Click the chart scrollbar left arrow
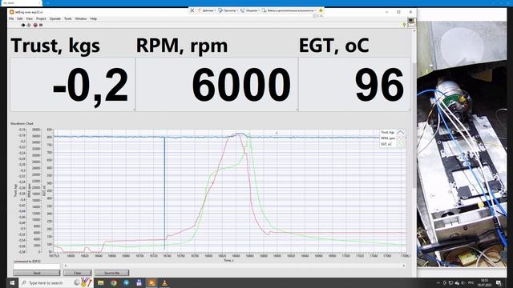 click(x=66, y=266)
